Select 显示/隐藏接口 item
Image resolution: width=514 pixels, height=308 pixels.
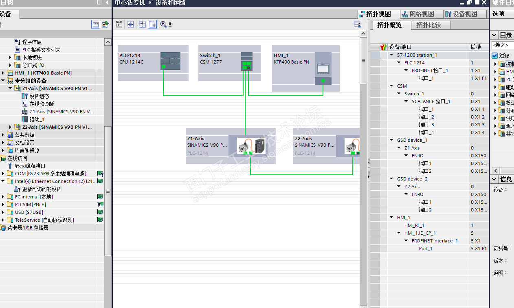pyautogui.click(x=30, y=166)
